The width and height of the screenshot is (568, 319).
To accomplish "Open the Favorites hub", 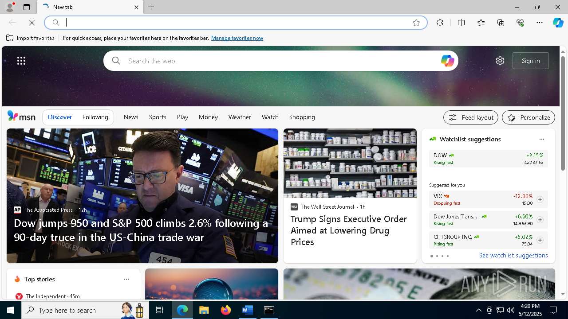I will [481, 23].
